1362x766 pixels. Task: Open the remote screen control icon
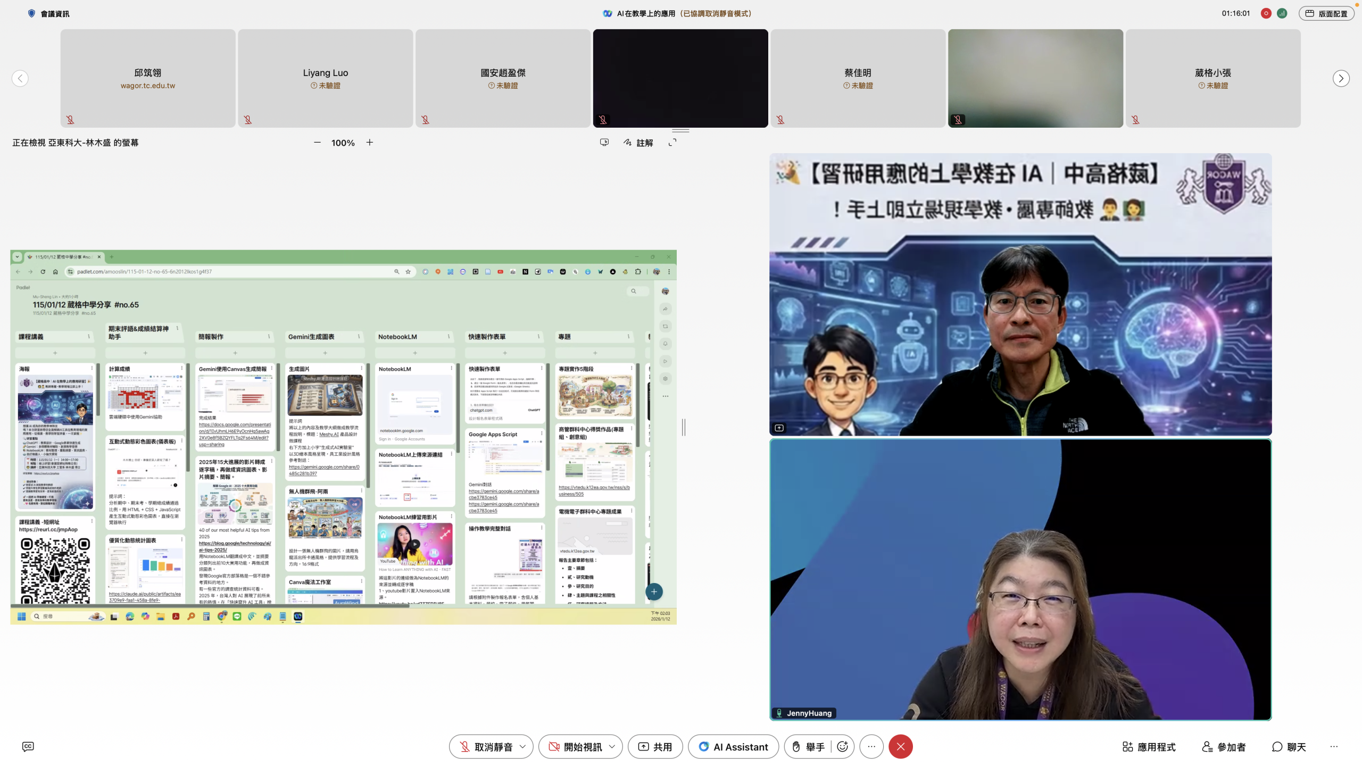pyautogui.click(x=604, y=143)
